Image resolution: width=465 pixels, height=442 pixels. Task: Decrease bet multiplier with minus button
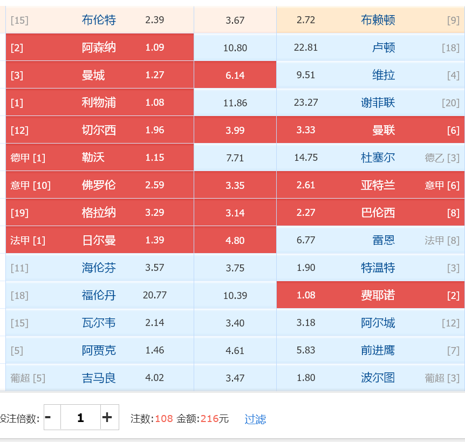[x=52, y=417]
